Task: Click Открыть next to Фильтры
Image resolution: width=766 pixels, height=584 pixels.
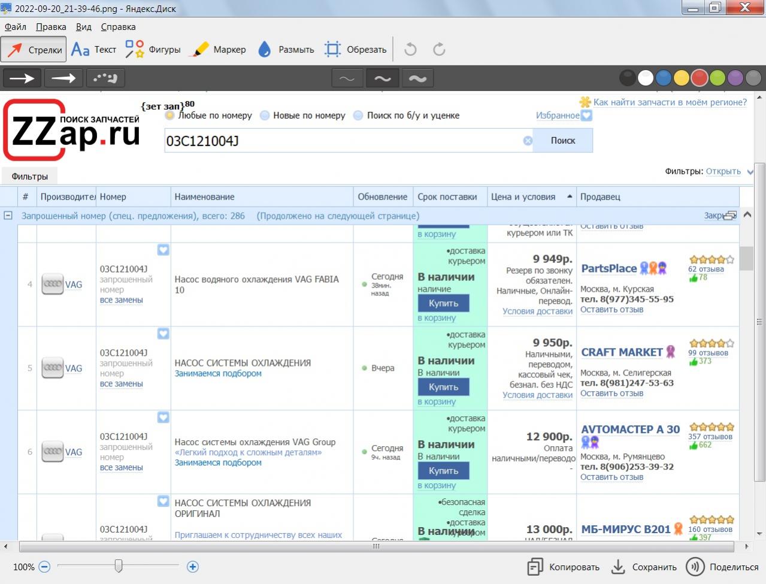Action: click(x=723, y=171)
